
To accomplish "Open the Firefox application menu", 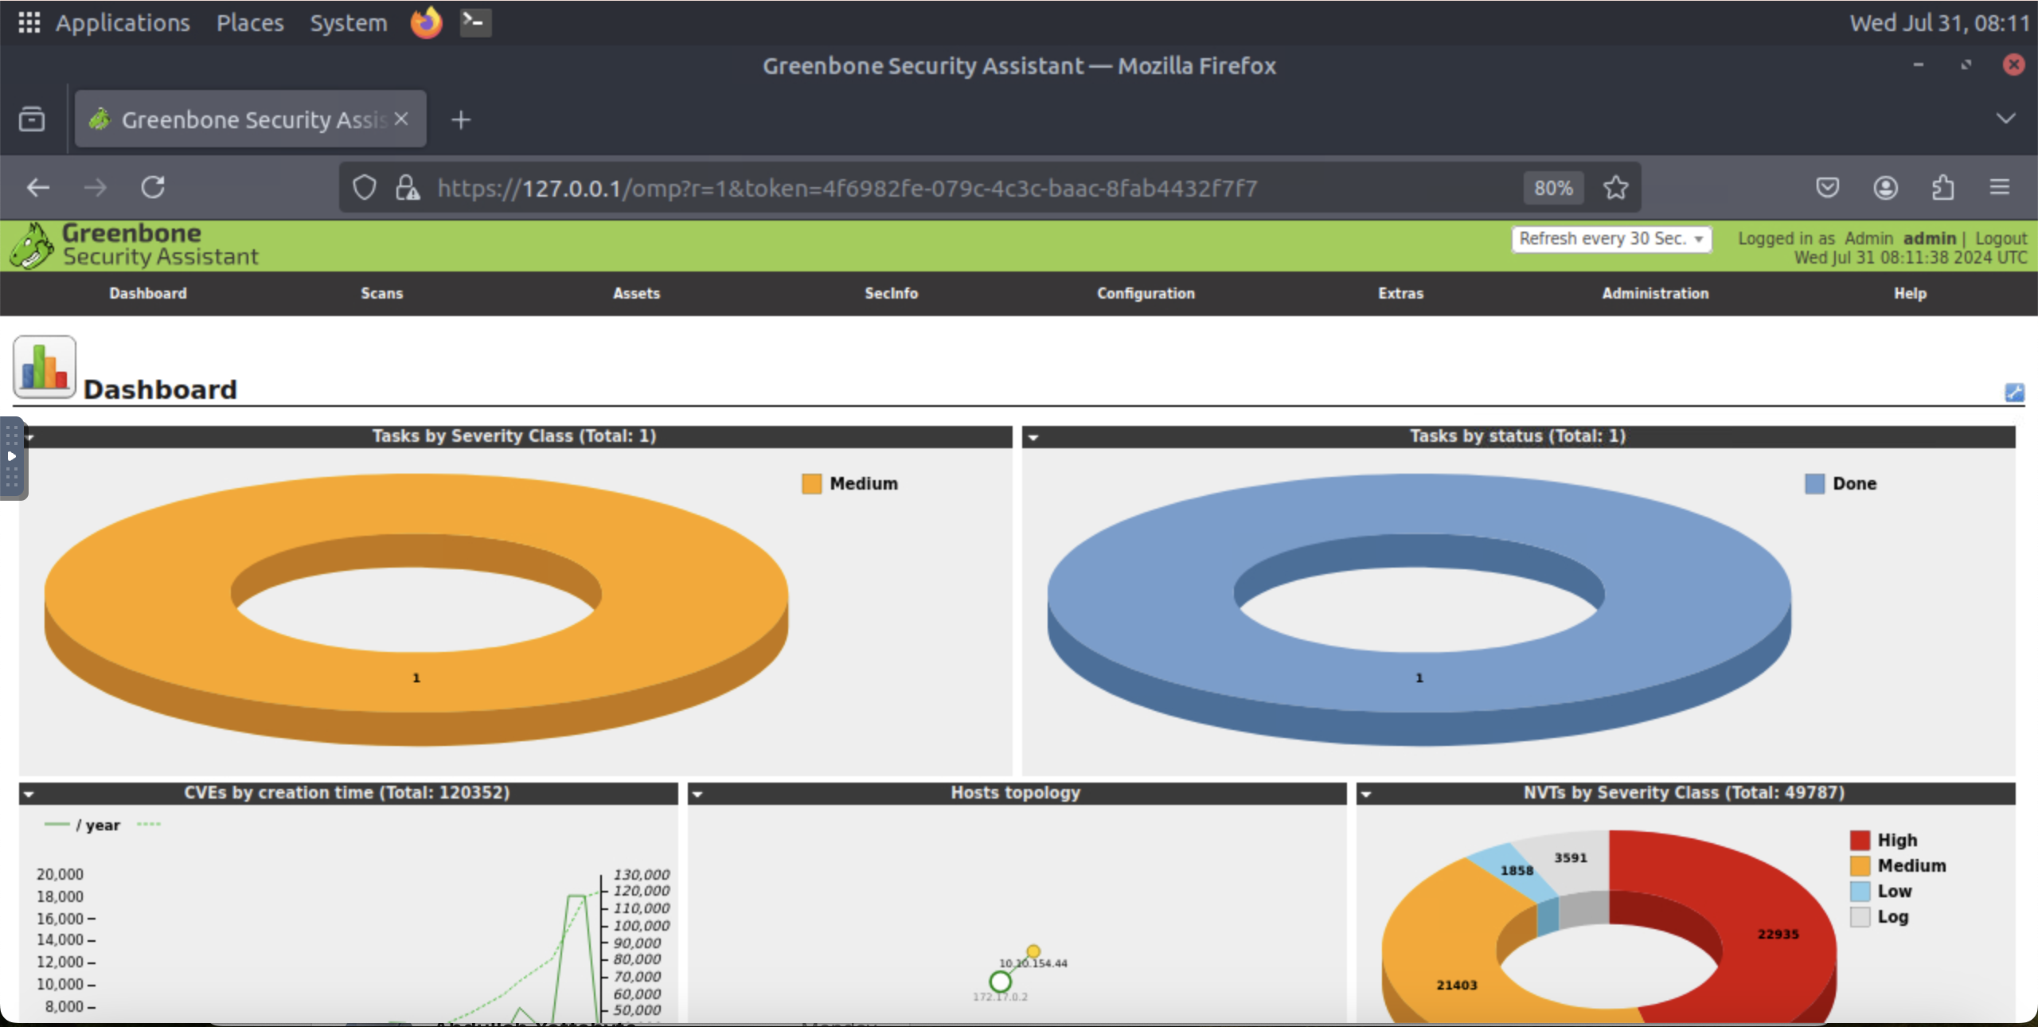I will pos(2001,188).
